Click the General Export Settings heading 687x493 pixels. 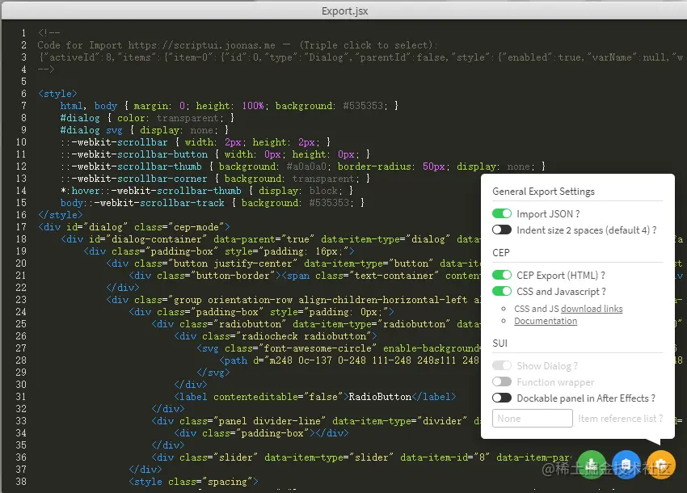click(543, 192)
